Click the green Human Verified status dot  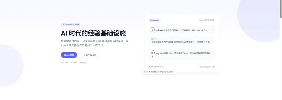(x=149, y=67)
